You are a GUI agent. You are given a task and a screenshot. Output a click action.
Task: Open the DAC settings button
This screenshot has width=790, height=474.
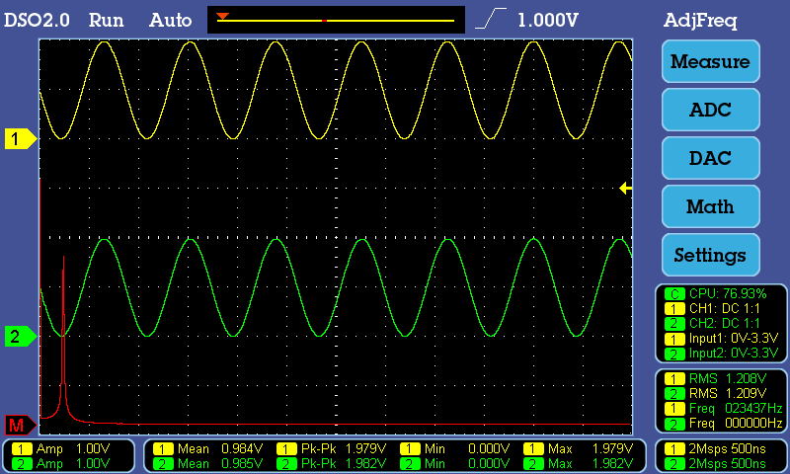click(x=710, y=158)
